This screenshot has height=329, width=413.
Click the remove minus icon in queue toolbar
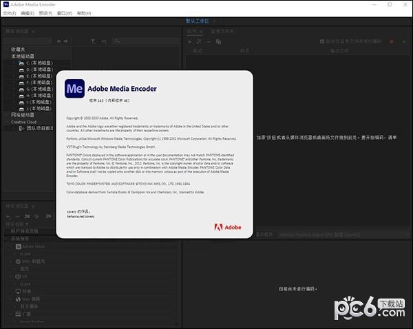pyautogui.click(x=209, y=41)
